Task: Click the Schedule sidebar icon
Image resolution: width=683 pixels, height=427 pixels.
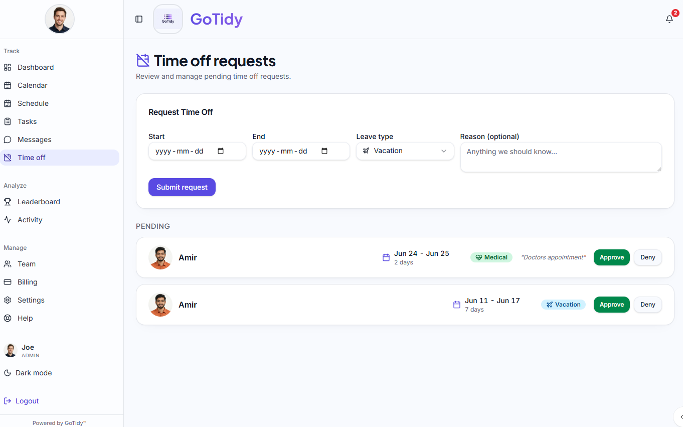Action: pyautogui.click(x=8, y=103)
